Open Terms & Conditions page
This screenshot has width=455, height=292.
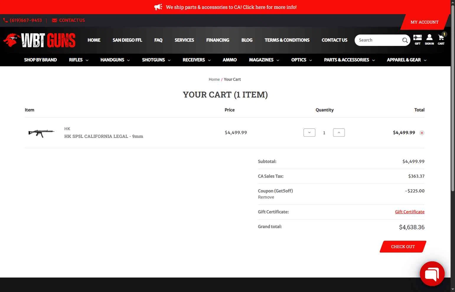[x=287, y=40]
